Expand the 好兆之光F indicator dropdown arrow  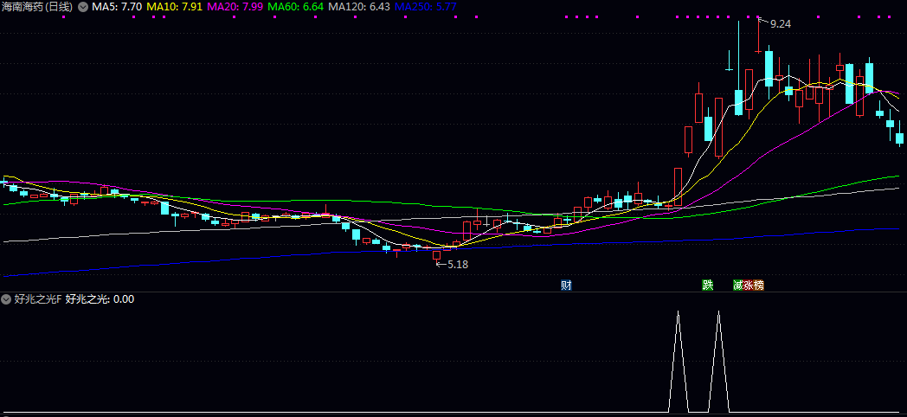point(7,299)
